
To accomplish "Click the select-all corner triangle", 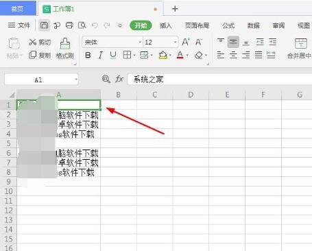I will pos(11,95).
